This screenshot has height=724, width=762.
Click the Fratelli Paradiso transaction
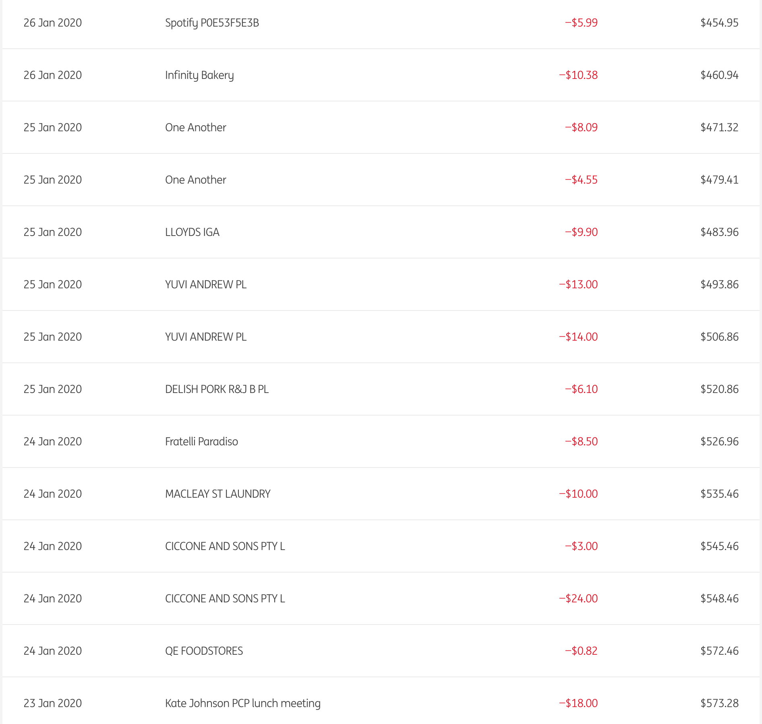tap(201, 442)
